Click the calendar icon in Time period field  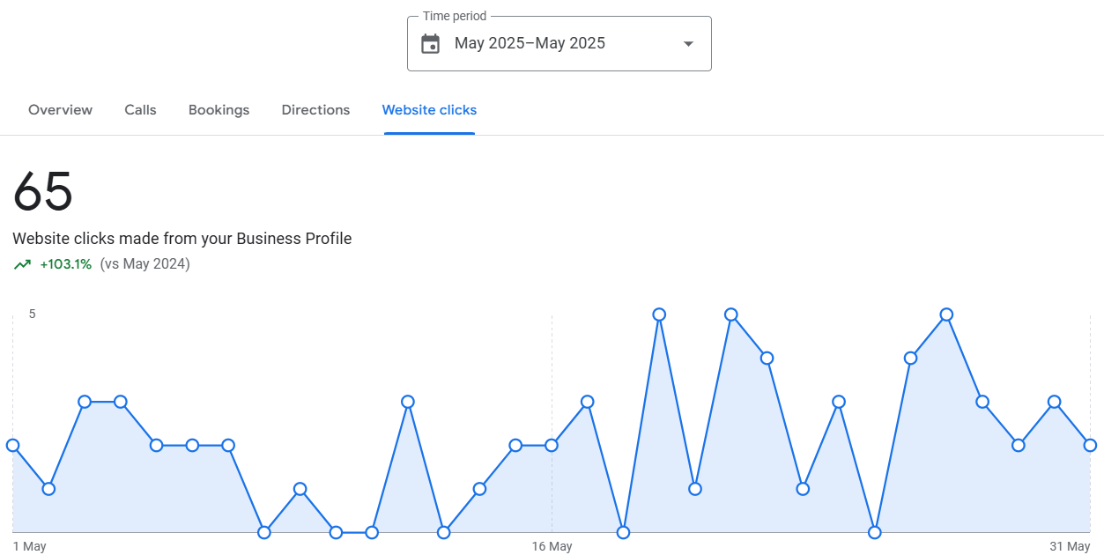tap(430, 44)
